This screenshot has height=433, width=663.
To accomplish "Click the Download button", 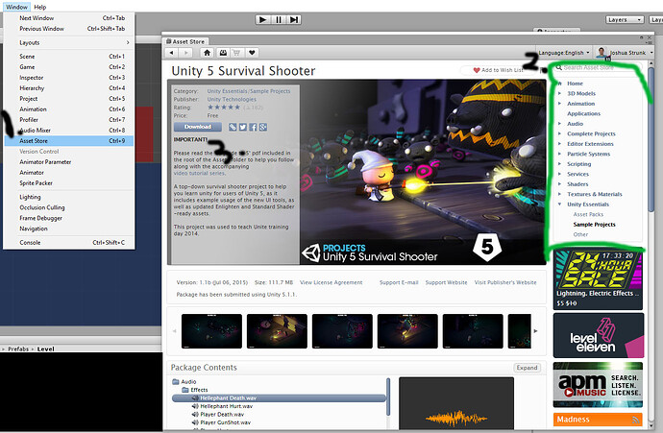I will click(198, 127).
